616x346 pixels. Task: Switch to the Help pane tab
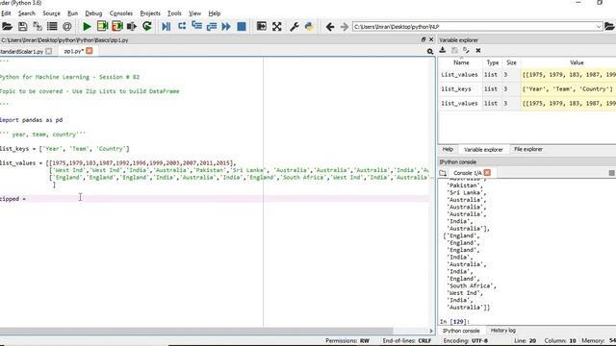tap(448, 149)
